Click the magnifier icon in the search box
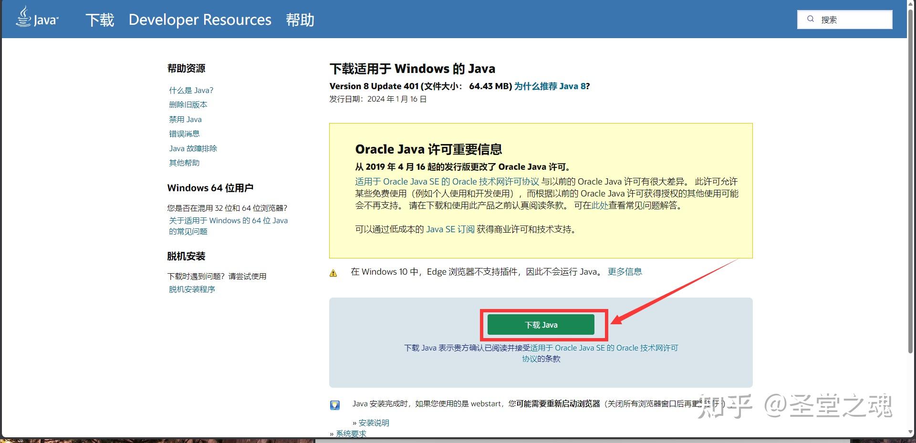 (x=811, y=18)
